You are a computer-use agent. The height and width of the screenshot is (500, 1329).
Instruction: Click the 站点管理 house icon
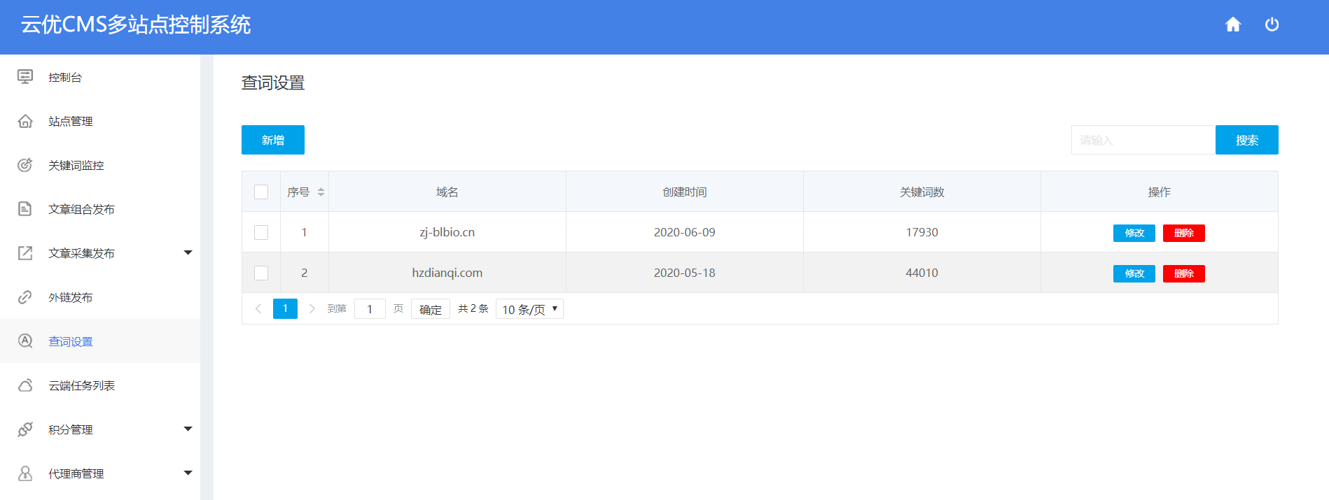tap(25, 121)
